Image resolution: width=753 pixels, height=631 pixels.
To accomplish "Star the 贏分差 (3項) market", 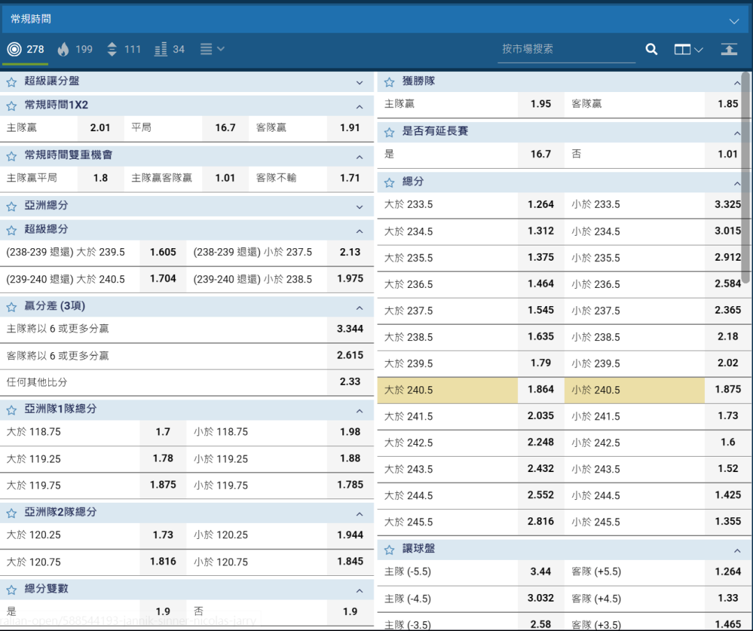I will click(x=11, y=307).
